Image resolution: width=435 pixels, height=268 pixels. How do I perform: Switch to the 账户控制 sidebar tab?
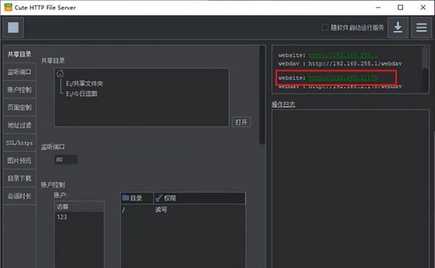pyautogui.click(x=19, y=90)
